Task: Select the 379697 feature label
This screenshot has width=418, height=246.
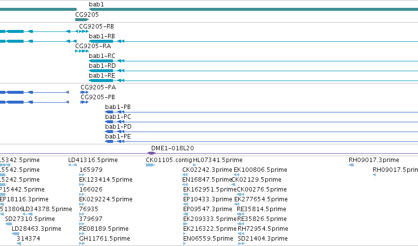Action: [x=91, y=219]
